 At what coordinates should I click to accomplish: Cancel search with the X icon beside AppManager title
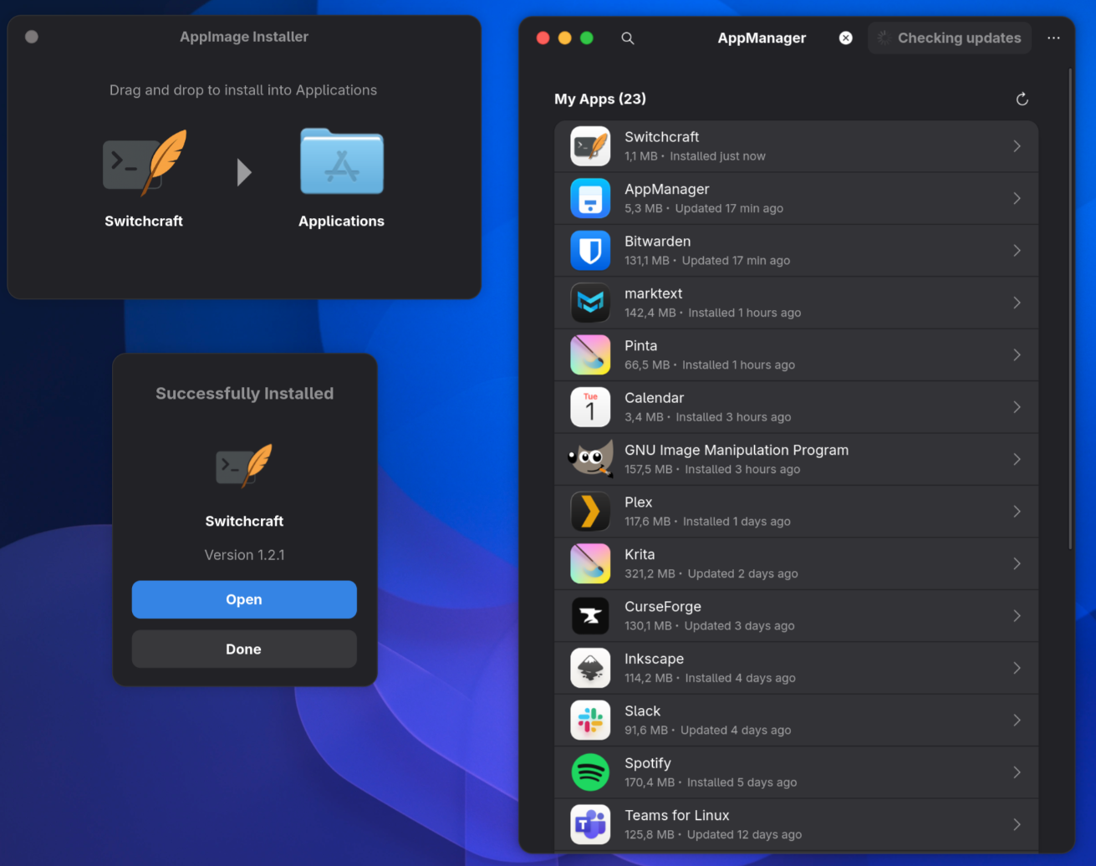846,38
